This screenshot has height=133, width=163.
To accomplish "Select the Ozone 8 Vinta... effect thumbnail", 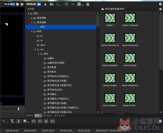I will (130, 98).
